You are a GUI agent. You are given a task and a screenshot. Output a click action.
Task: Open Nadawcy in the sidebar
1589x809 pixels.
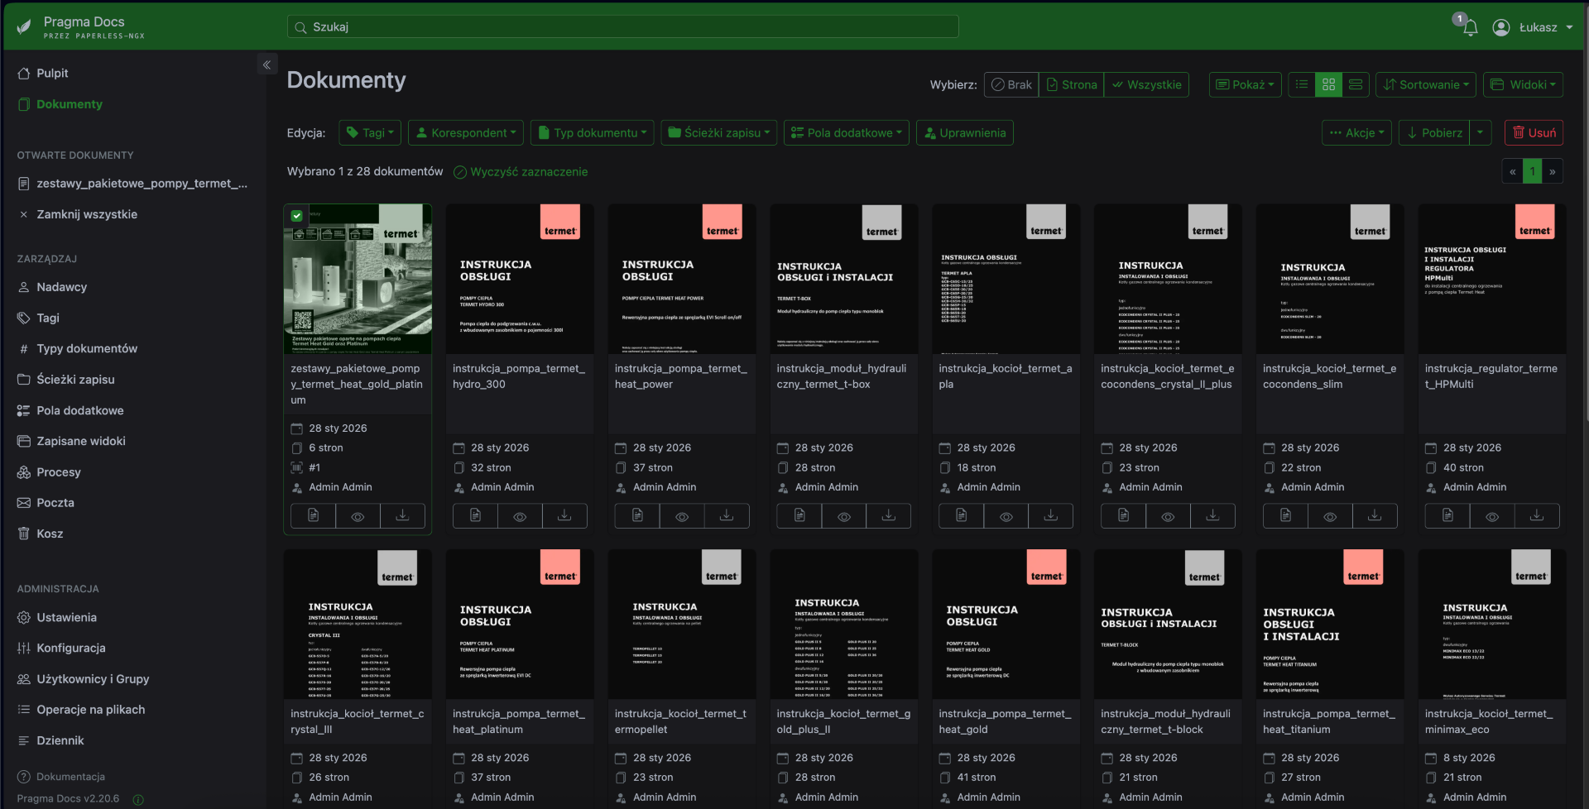(61, 287)
